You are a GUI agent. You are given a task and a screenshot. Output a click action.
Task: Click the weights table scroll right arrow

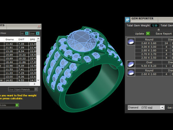pos(35,84)
